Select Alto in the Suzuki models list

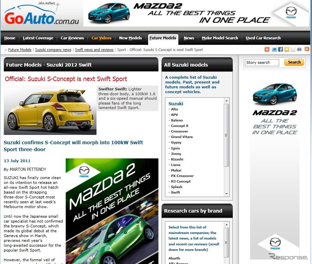[174, 109]
